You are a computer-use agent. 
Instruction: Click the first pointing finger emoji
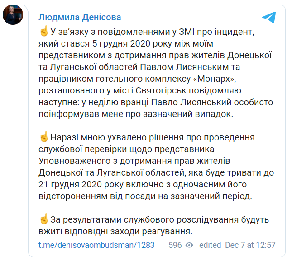tap(44, 32)
